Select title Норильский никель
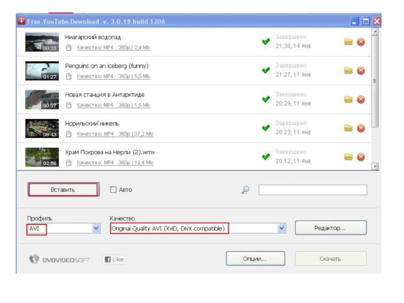Viewport: 404px width, 303px height. pos(92,123)
